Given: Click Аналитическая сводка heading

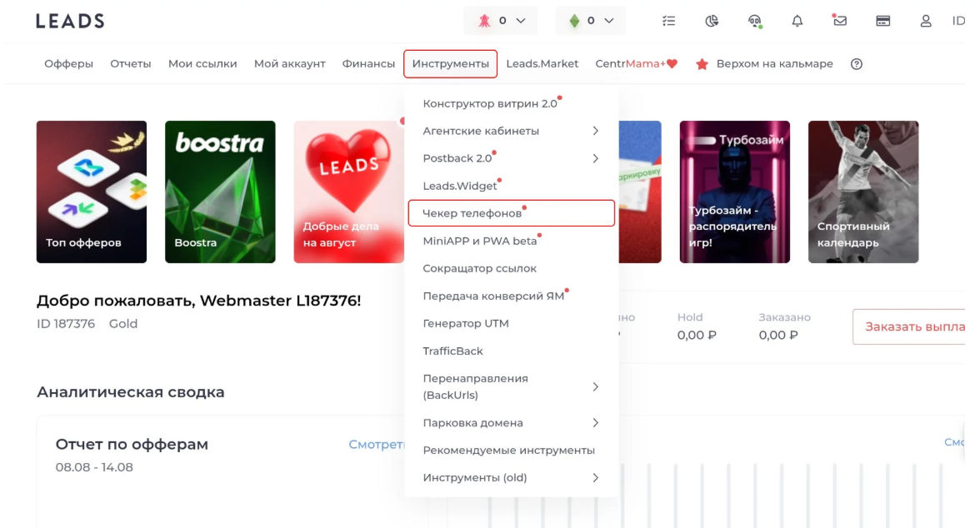Looking at the screenshot, I should tap(131, 392).
